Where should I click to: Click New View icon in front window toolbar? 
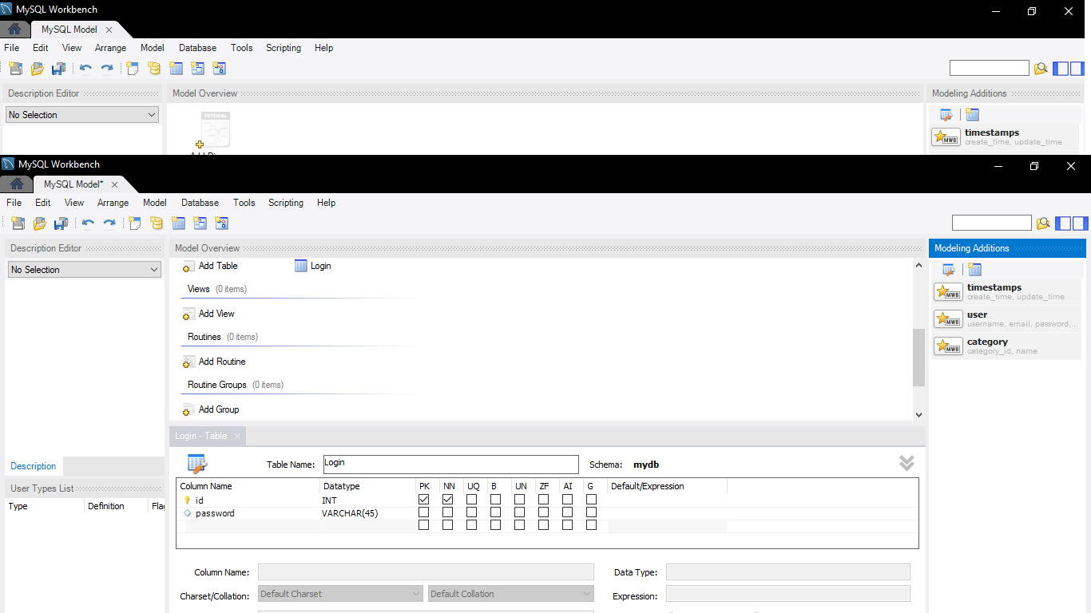[200, 223]
